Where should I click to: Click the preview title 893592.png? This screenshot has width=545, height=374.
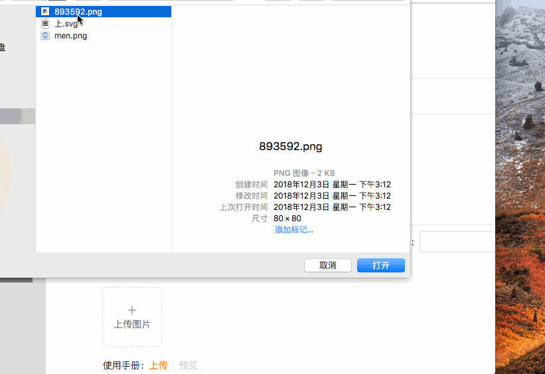(291, 146)
